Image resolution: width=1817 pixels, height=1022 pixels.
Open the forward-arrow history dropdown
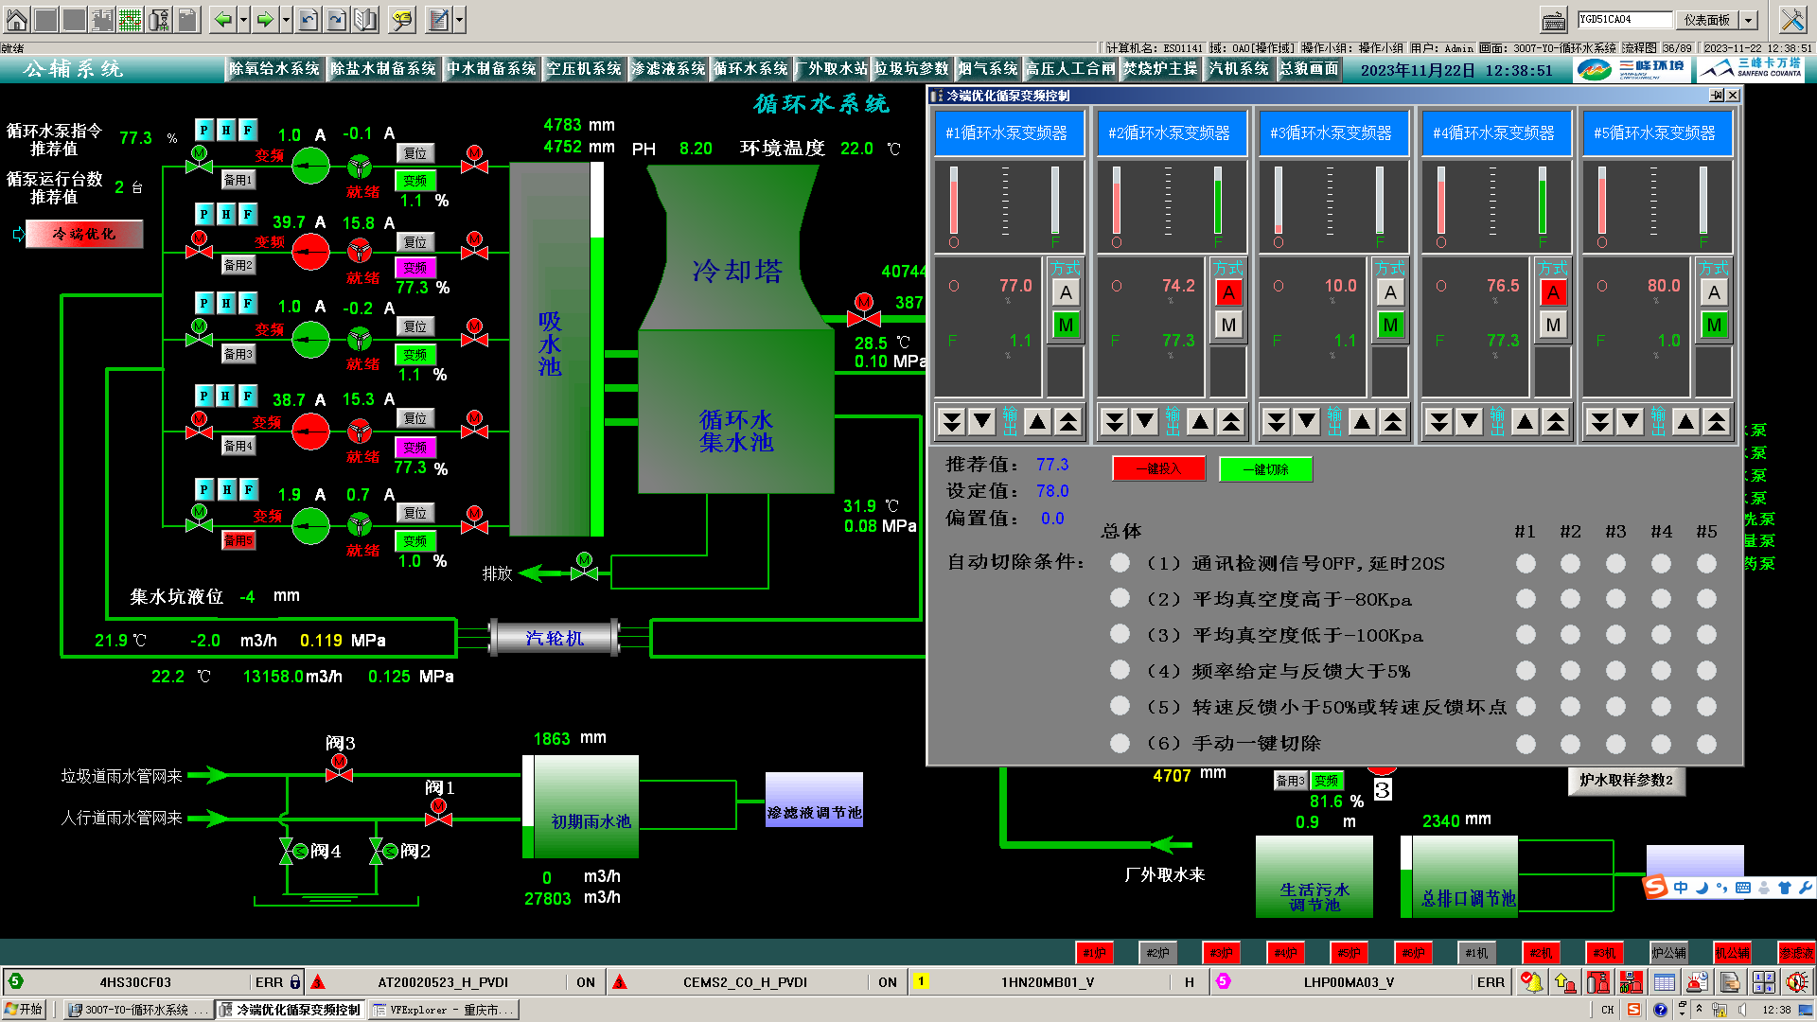pyautogui.click(x=286, y=19)
